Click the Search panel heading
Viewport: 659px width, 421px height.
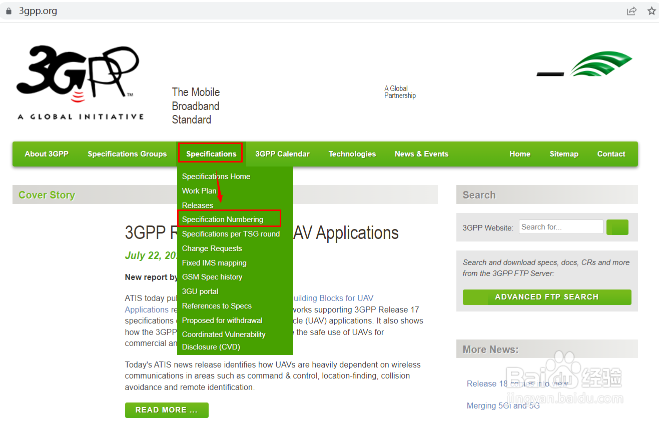479,195
